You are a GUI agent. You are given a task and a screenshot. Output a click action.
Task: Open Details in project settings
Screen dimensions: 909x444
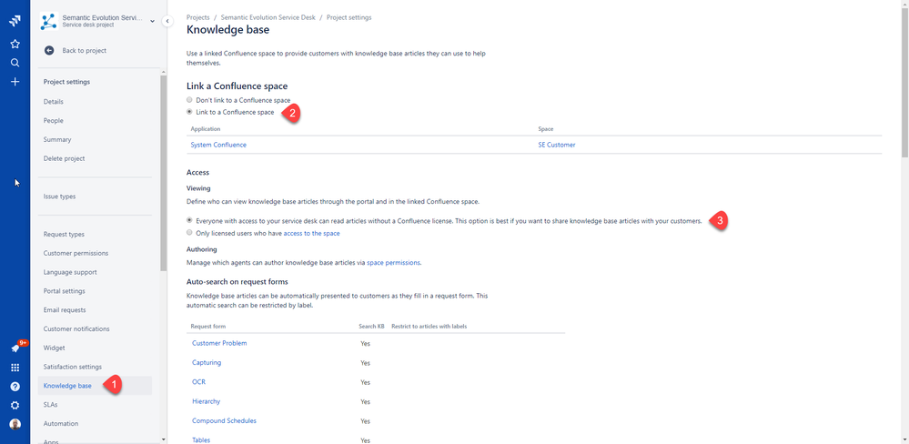click(x=54, y=101)
